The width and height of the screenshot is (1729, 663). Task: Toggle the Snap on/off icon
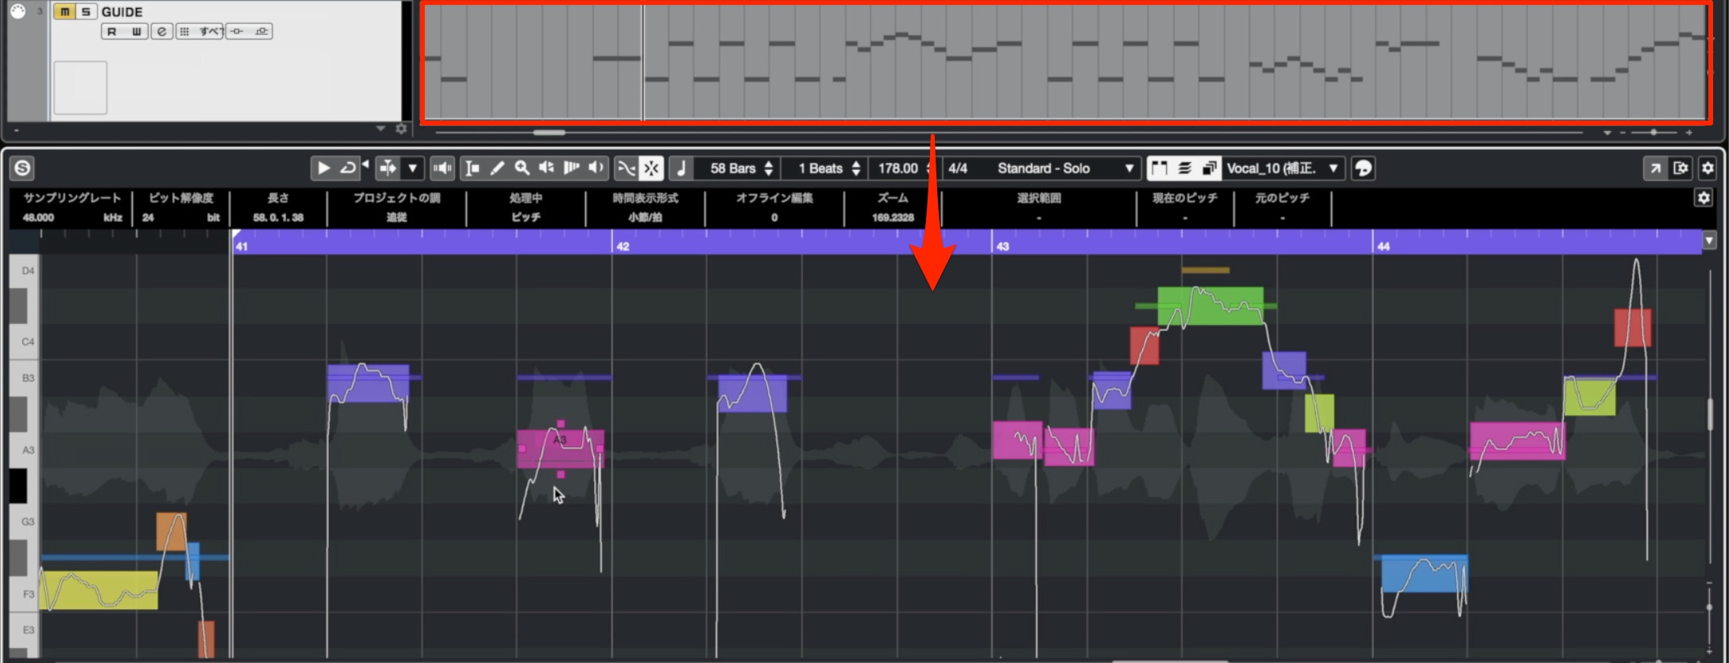[x=651, y=168]
